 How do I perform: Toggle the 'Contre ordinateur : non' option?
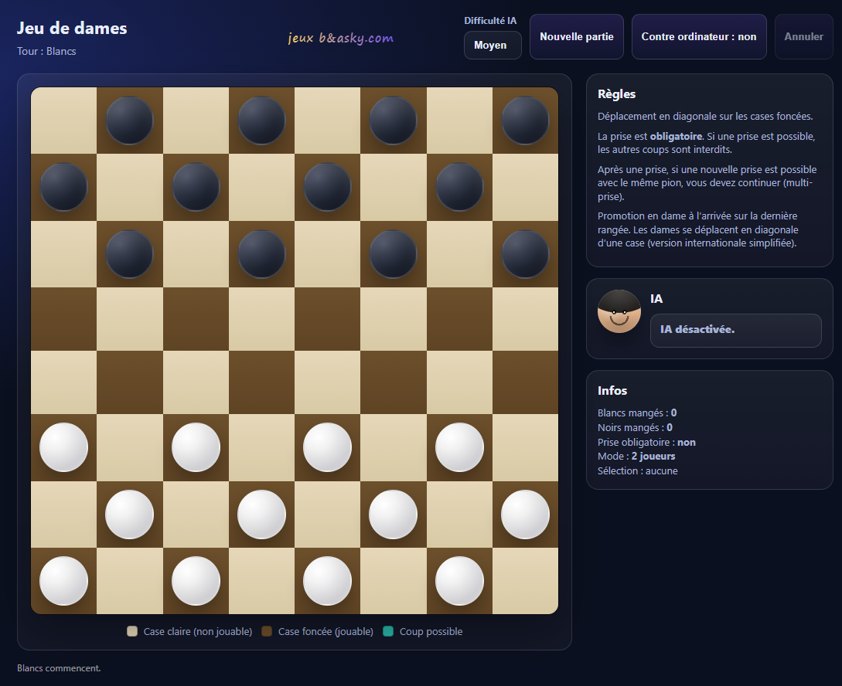point(698,36)
